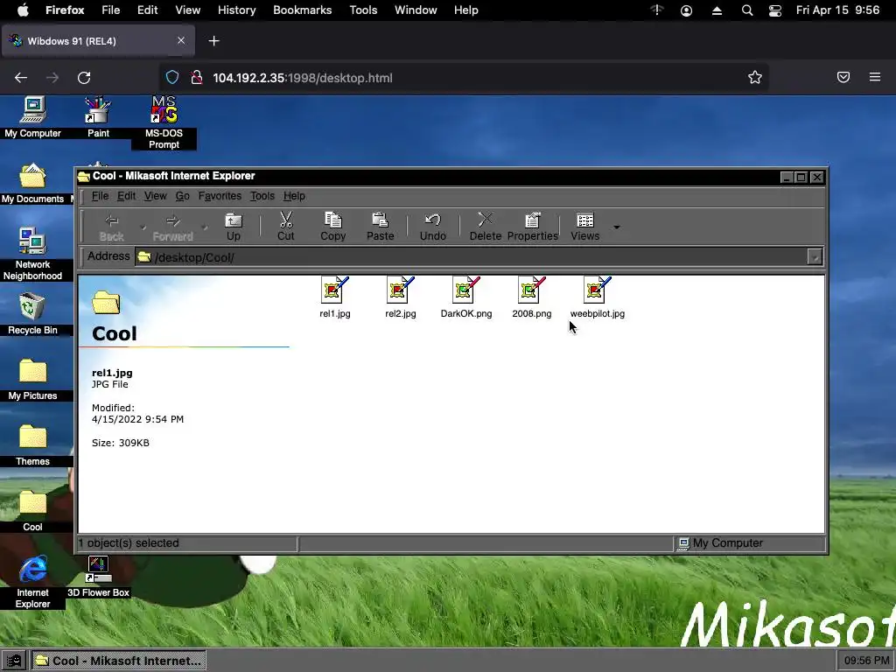Viewport: 896px width, 672px height.
Task: Open the Firefox shield tracking icon
Action: 172,78
